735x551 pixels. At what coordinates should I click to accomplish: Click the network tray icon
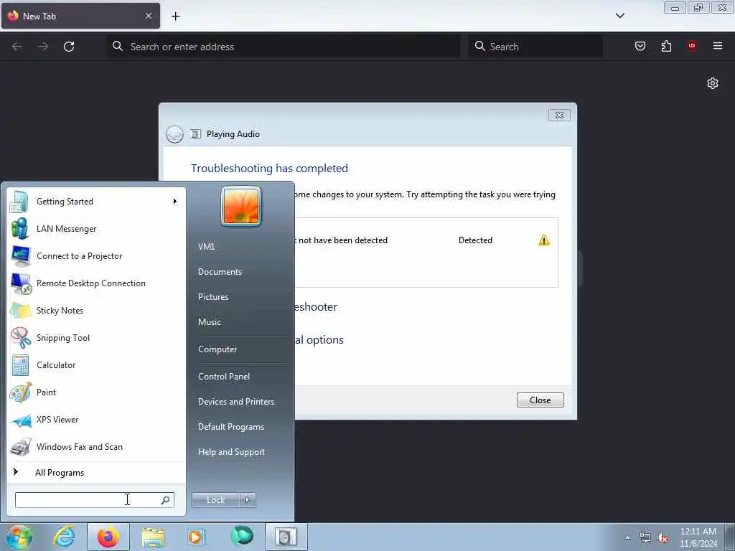(645, 538)
